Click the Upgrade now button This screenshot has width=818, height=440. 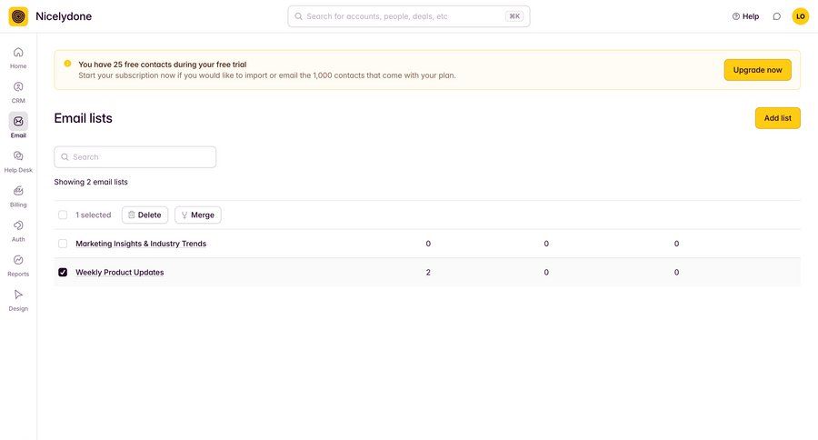tap(757, 70)
